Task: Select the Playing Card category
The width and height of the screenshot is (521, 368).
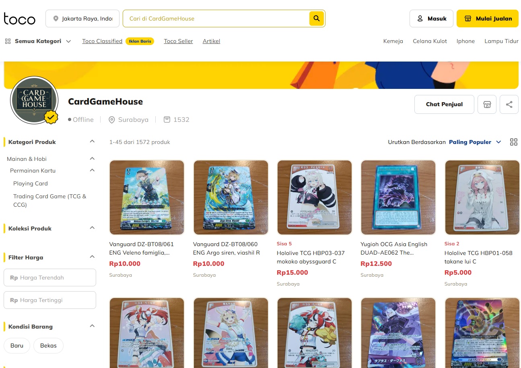Action: 31,183
